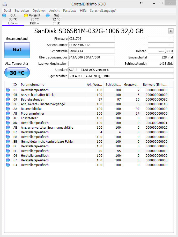Click the Rohwert column header
Viewport: 178px width, 237px height.
pos(155,85)
